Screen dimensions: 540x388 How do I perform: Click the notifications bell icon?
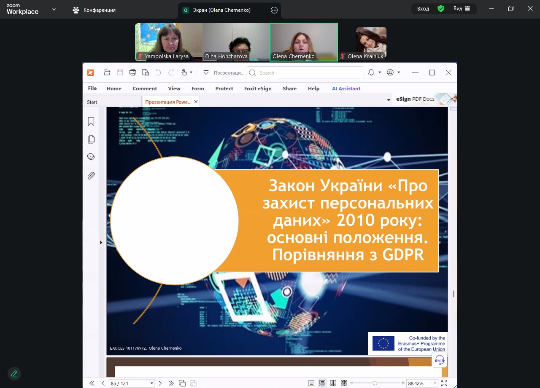coord(371,72)
